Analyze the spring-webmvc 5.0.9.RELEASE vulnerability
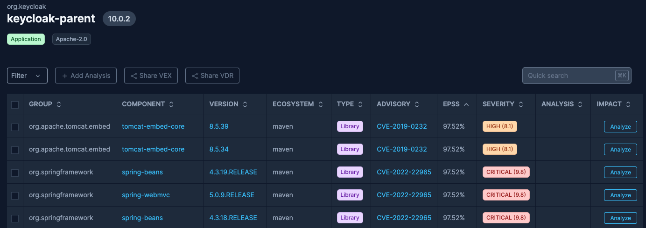The height and width of the screenshot is (228, 646). pyautogui.click(x=620, y=195)
